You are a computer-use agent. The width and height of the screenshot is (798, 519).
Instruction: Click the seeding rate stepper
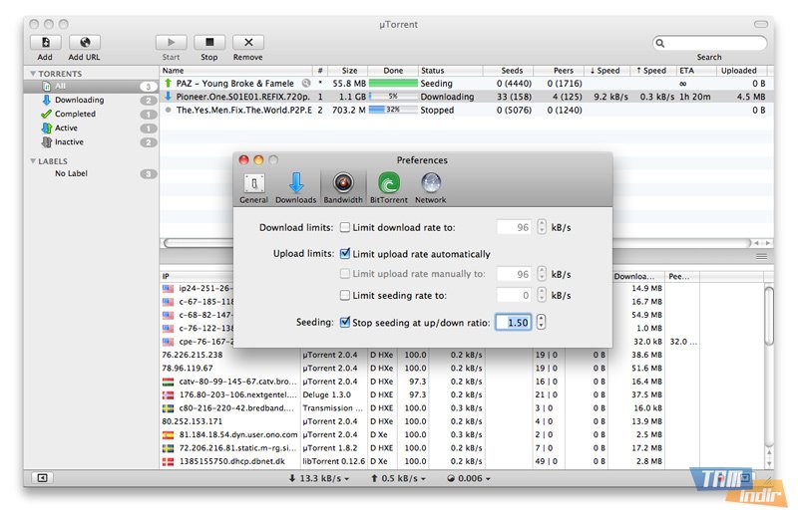pyautogui.click(x=542, y=295)
